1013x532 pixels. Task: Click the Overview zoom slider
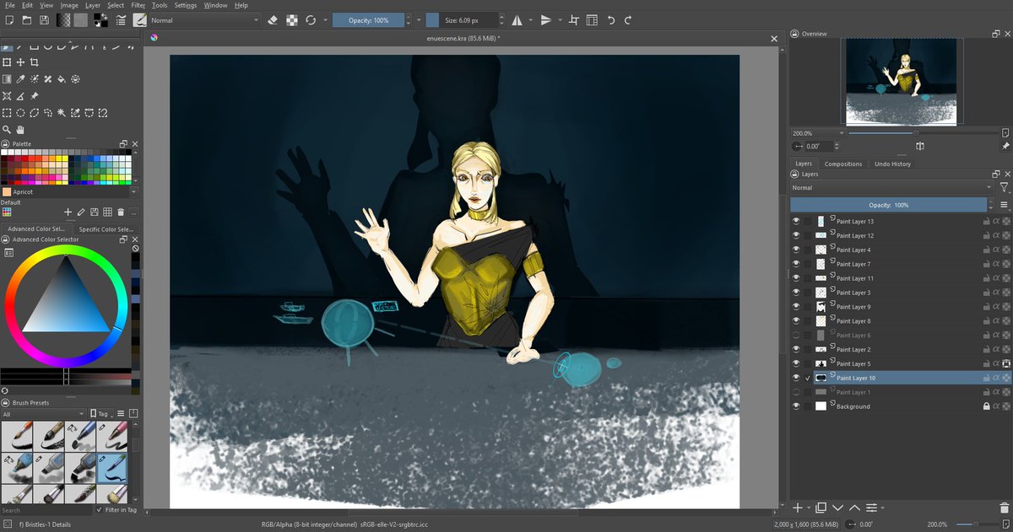(923, 133)
